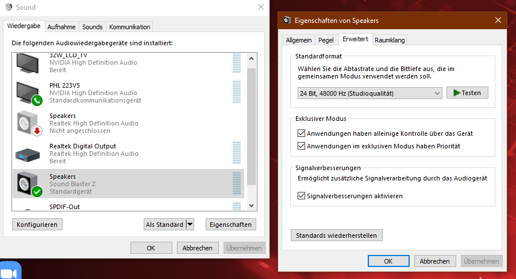Click Standards wiederherstellen button

click(x=336, y=235)
